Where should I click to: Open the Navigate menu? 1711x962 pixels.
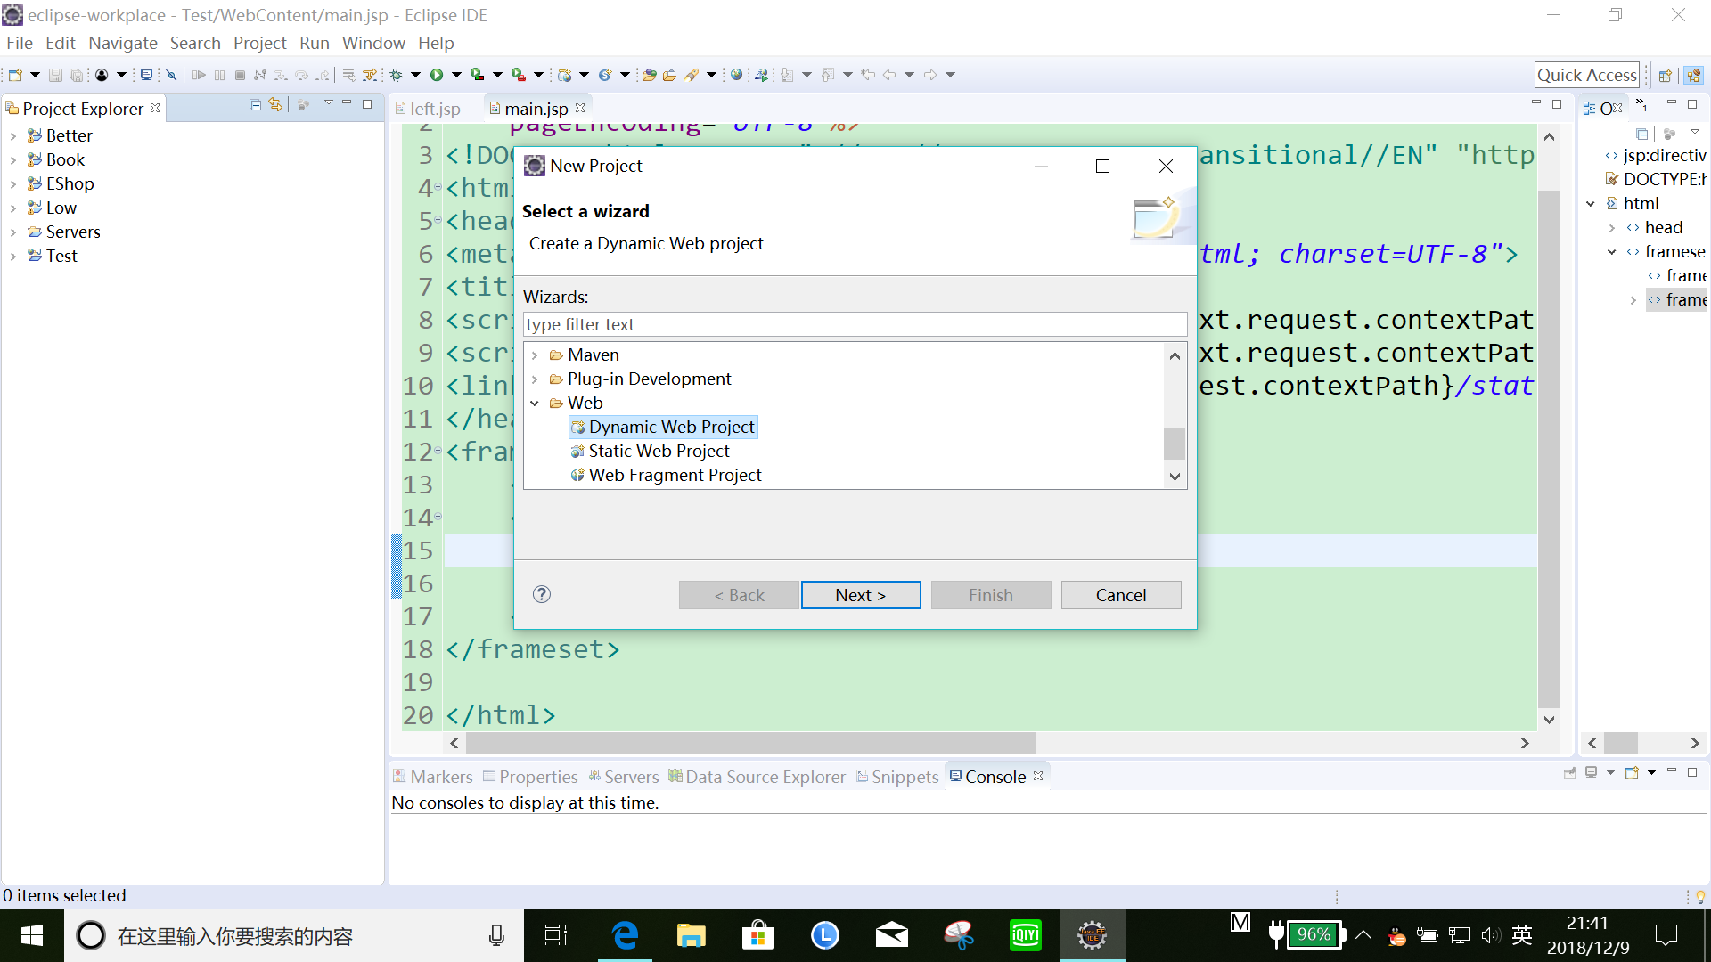coord(123,43)
